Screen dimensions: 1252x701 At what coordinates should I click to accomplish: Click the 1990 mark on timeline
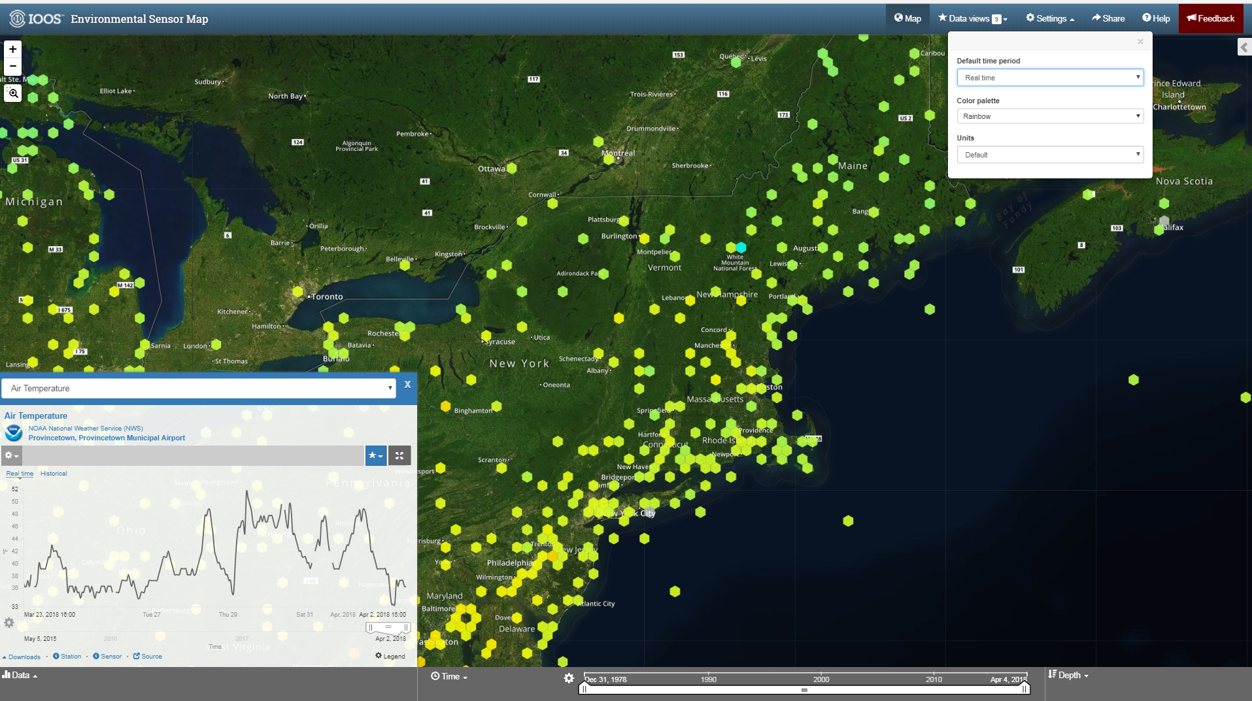tap(709, 679)
